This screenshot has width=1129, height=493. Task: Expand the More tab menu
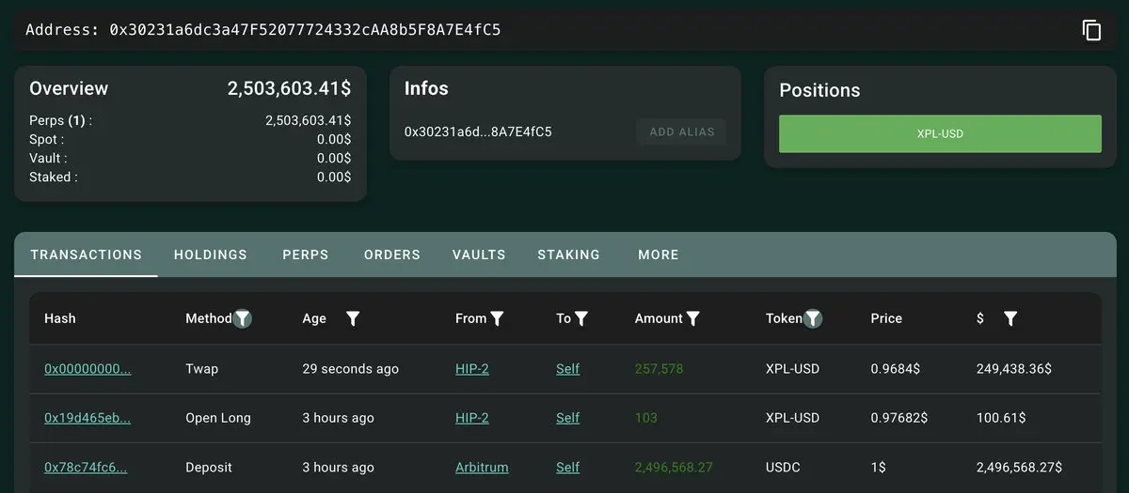point(658,254)
